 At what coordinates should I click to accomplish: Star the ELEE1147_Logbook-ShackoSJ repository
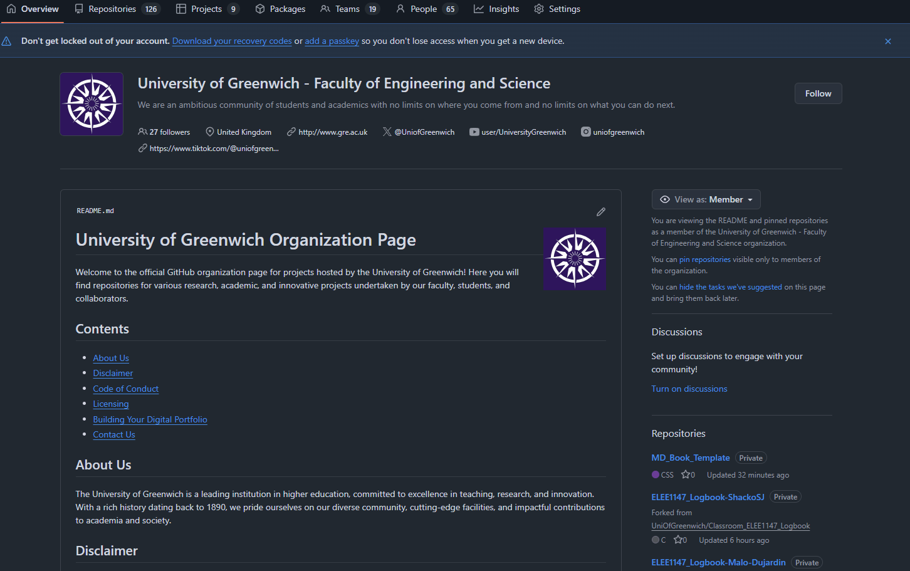point(677,540)
